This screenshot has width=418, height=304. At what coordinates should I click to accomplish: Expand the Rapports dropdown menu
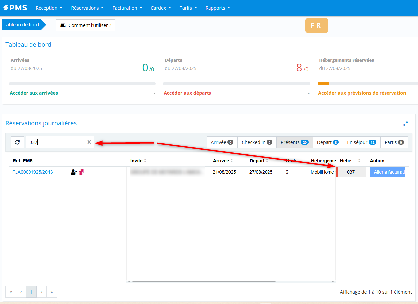coord(217,8)
